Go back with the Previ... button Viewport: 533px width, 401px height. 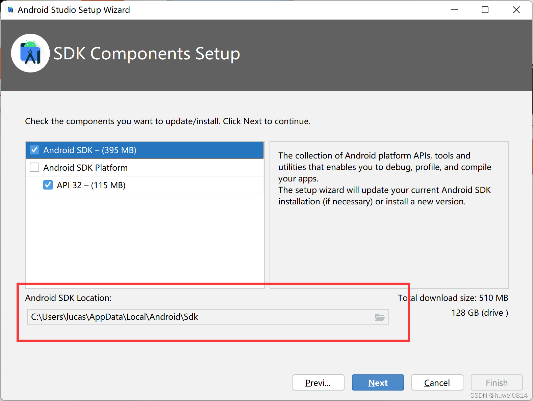[x=318, y=382]
